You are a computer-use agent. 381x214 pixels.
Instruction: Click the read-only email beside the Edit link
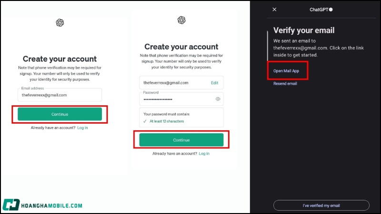click(x=166, y=83)
